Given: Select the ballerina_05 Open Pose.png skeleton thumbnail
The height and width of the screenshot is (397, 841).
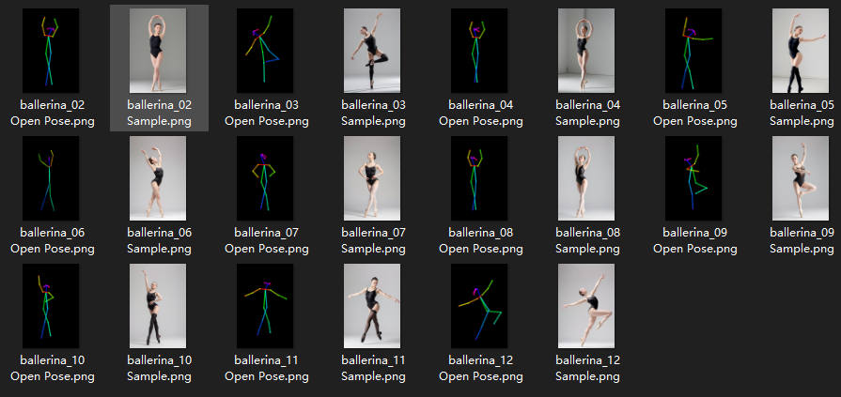Looking at the screenshot, I should click(x=693, y=51).
